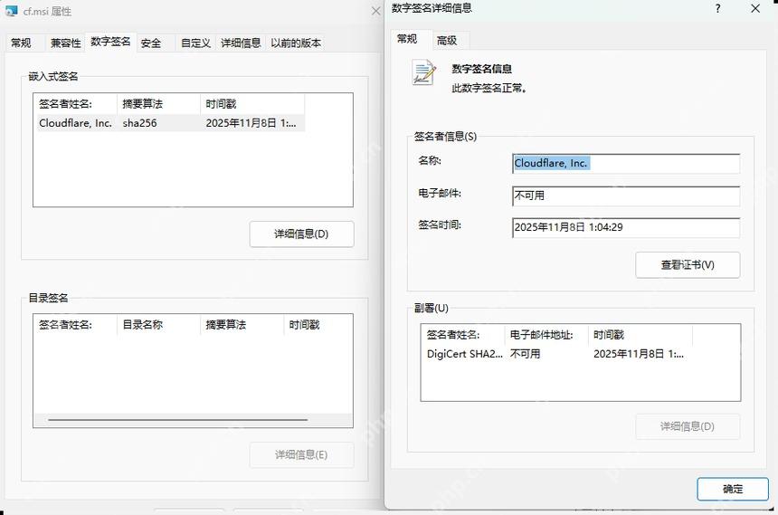The image size is (778, 515).
Task: Open the 详细信息 tab in properties window
Action: 241,43
